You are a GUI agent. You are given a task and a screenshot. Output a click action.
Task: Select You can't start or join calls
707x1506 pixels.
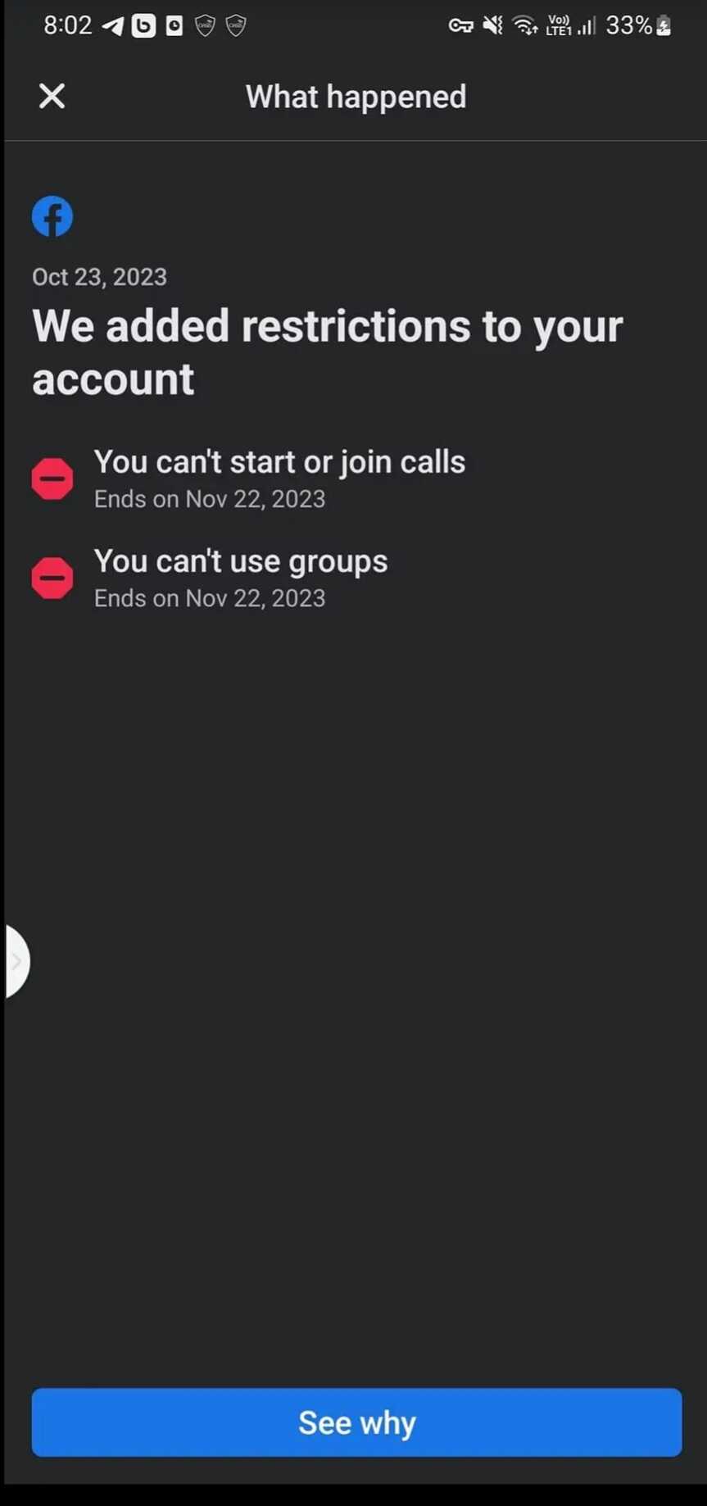coord(279,462)
